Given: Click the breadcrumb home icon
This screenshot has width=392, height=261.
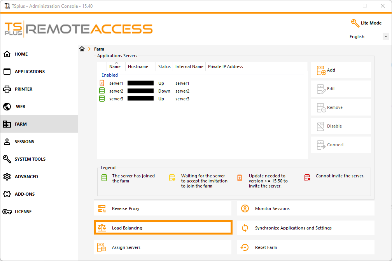Looking at the screenshot, I should point(82,49).
